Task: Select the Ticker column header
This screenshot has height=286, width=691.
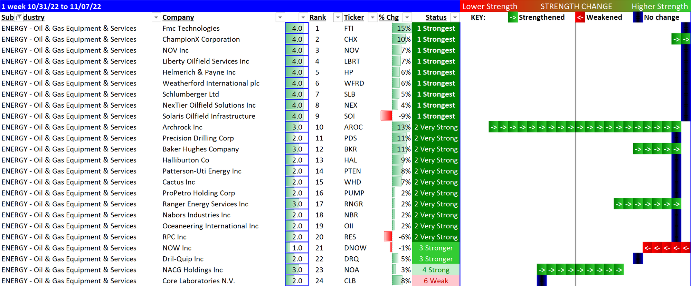Action: (x=354, y=17)
